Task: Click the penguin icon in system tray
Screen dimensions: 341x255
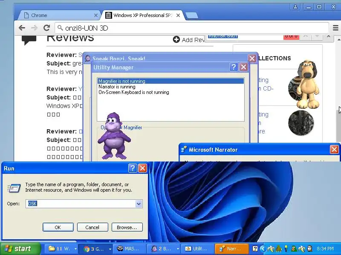Action: click(310, 249)
